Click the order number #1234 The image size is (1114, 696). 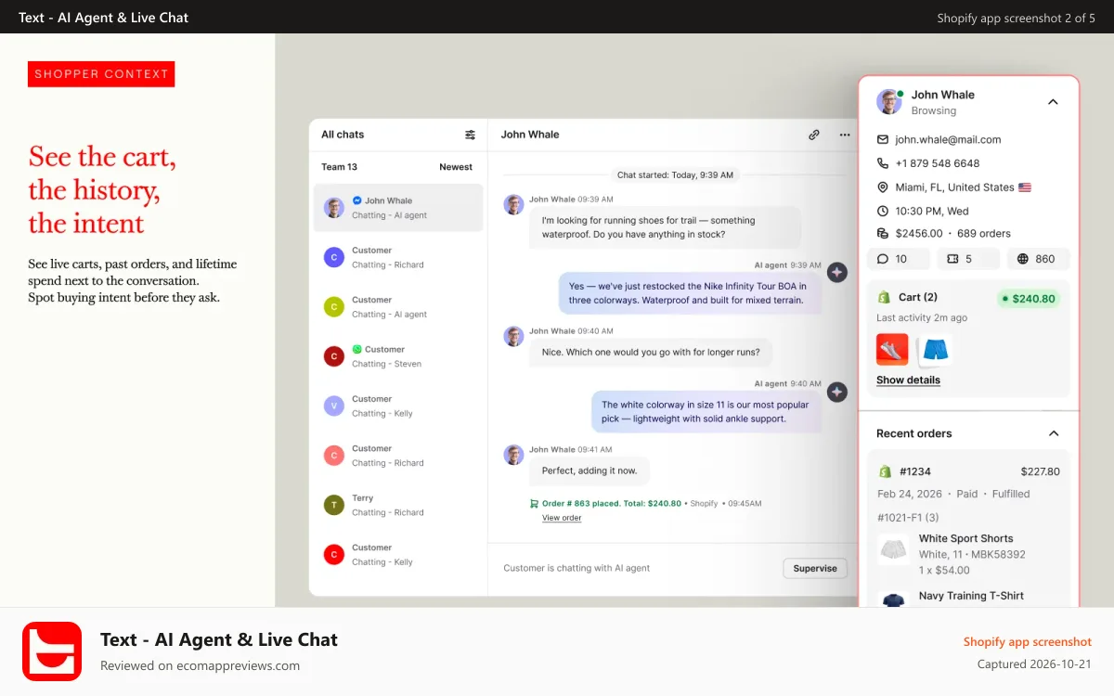pyautogui.click(x=915, y=471)
